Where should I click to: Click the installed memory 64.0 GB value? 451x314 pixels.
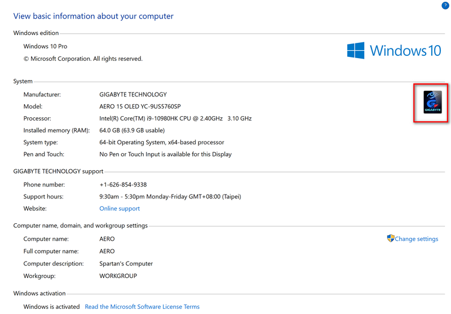pyautogui.click(x=133, y=130)
